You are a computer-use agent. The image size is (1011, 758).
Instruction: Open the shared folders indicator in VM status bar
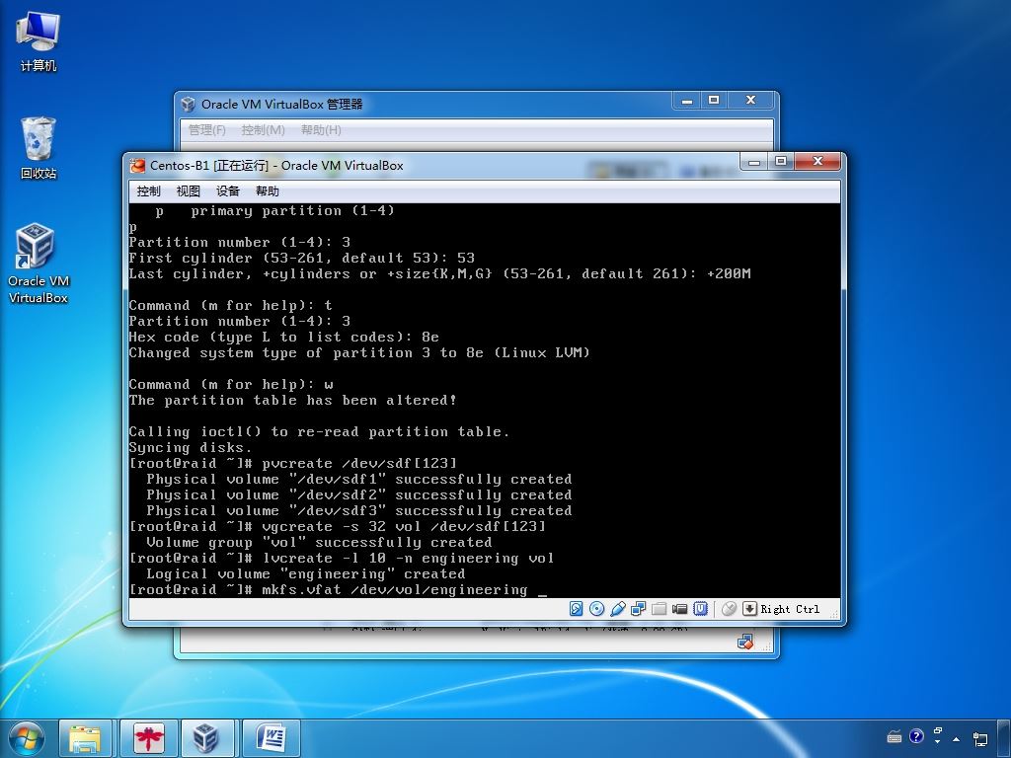(659, 608)
